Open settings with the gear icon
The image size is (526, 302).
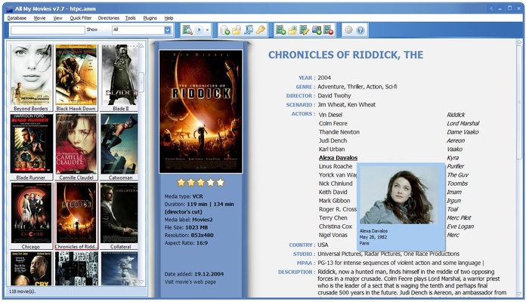349,30
